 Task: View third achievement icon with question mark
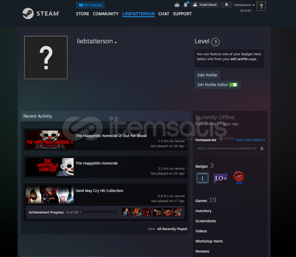point(147,212)
